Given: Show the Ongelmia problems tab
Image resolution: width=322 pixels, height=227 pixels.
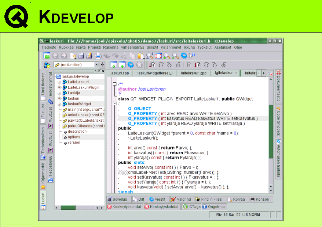Looking at the screenshot, I should click(215, 207).
